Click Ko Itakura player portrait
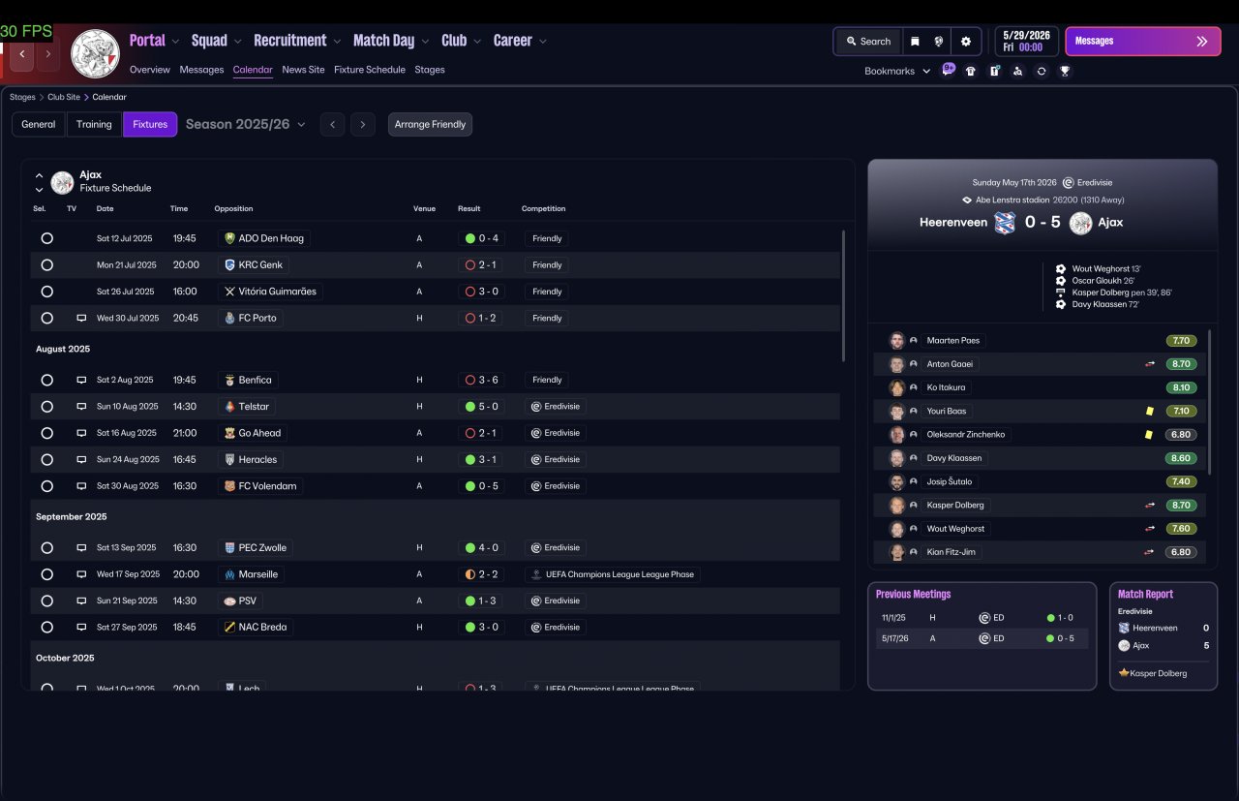The image size is (1239, 801). click(897, 387)
